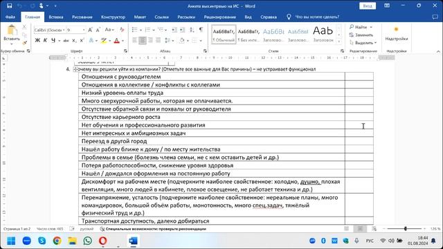Apply superscript formatting (X²)
Viewport: 443px width, 249px height.
pos(82,41)
